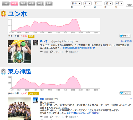Click the 4,830 tweet count value
Viewport: 133px width, 120px height.
tap(24, 36)
